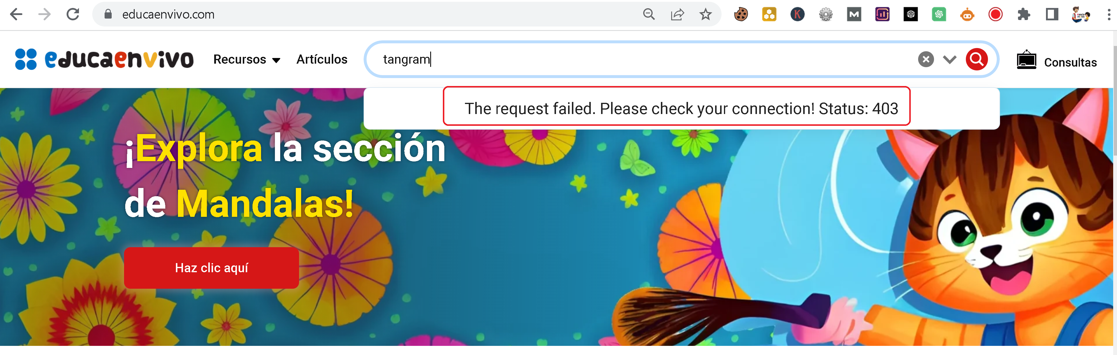The image size is (1117, 355).
Task: Submit search with red magnifier button
Action: pyautogui.click(x=976, y=59)
